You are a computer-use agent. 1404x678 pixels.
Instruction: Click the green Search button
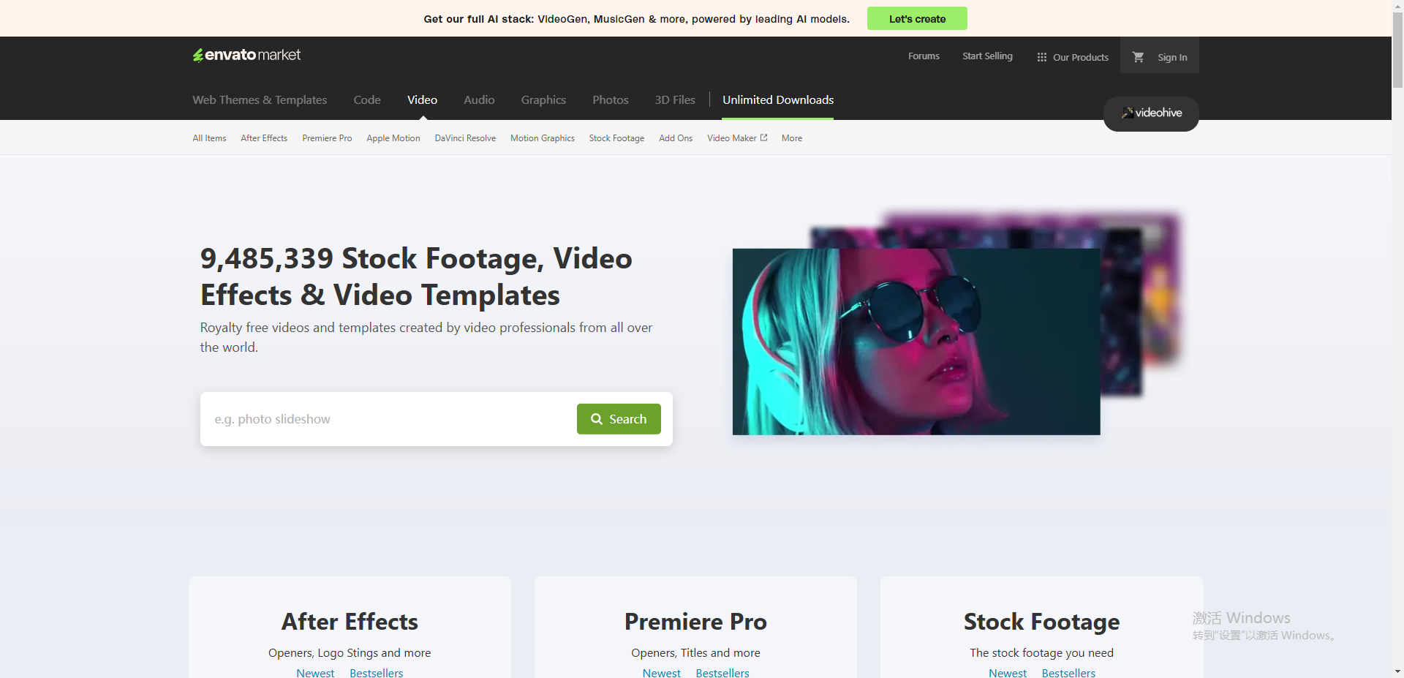coord(619,419)
